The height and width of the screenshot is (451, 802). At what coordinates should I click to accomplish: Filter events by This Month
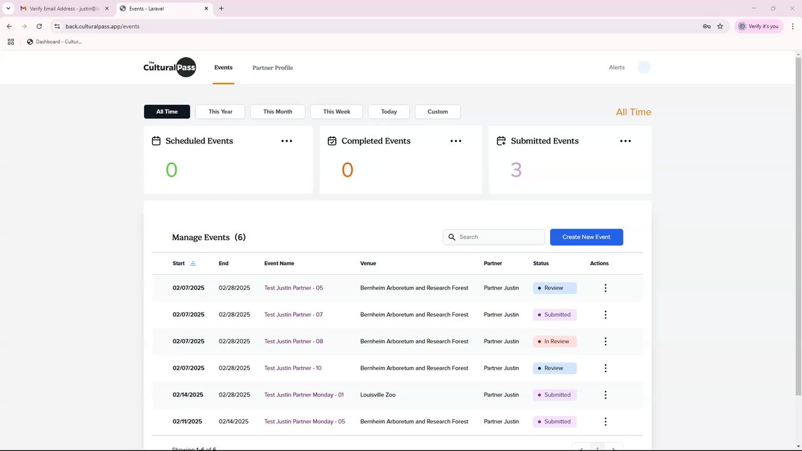(x=278, y=111)
